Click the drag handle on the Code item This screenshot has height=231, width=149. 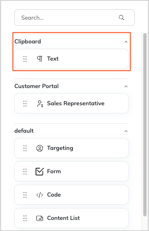(25, 195)
